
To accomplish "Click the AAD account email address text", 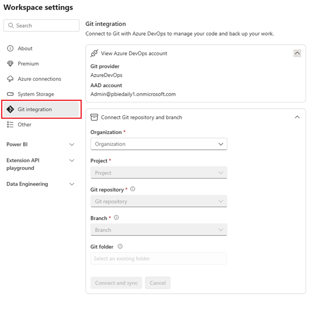I will point(133,94).
